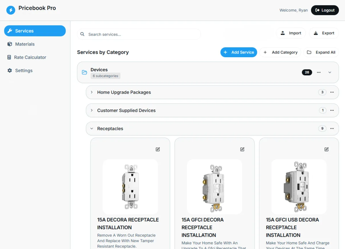Click the 26 count badge on Devices
345x249 pixels.
(307, 72)
